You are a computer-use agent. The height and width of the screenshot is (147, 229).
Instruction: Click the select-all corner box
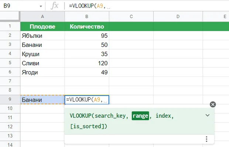10,16
